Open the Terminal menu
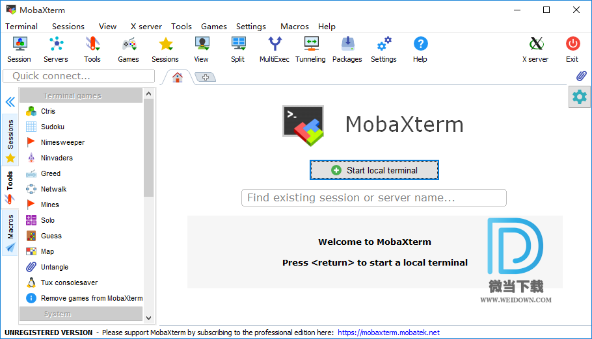Viewport: 592px width, 339px height. (x=21, y=27)
